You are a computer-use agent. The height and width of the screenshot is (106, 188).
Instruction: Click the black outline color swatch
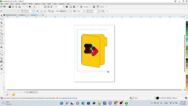(157, 98)
